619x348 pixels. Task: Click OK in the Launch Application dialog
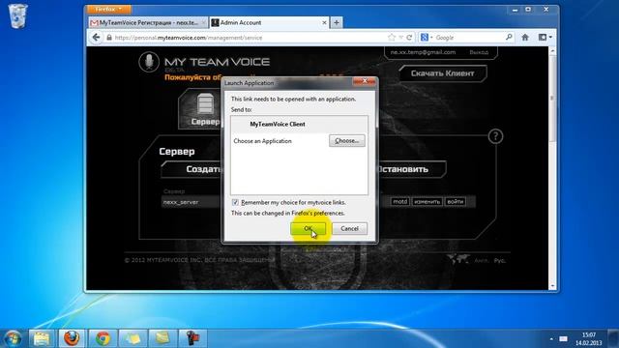coord(308,228)
